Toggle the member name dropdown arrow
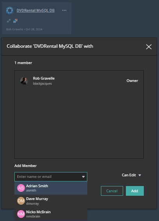This screenshot has height=221, width=159. [x=83, y=177]
